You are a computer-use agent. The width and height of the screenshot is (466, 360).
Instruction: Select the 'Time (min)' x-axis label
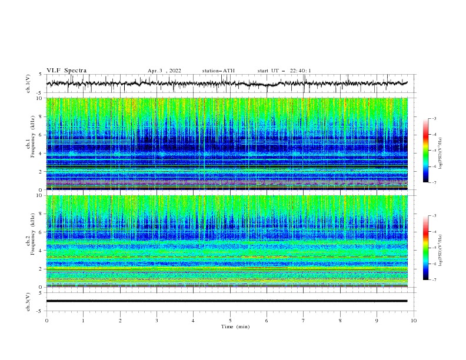pyautogui.click(x=235, y=326)
